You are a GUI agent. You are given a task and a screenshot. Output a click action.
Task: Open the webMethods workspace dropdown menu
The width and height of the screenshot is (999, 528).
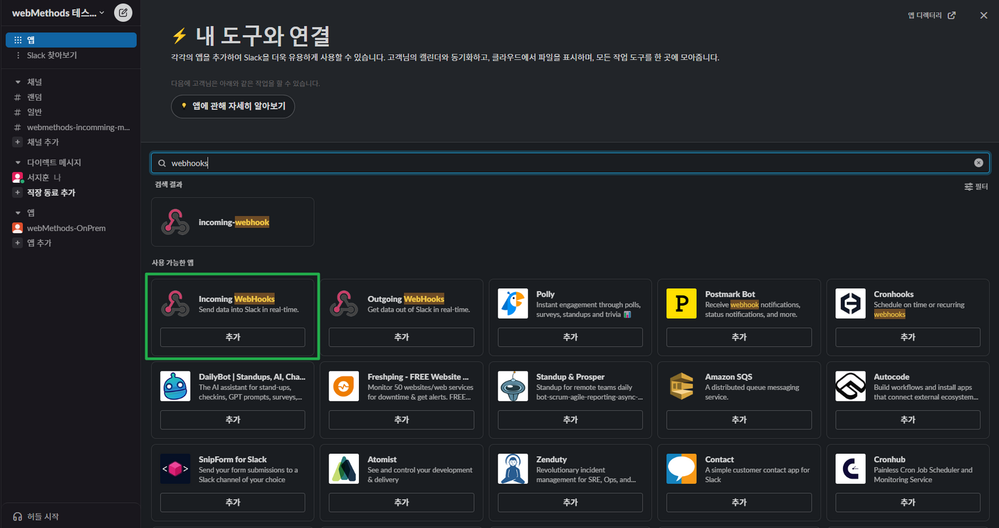click(x=57, y=13)
